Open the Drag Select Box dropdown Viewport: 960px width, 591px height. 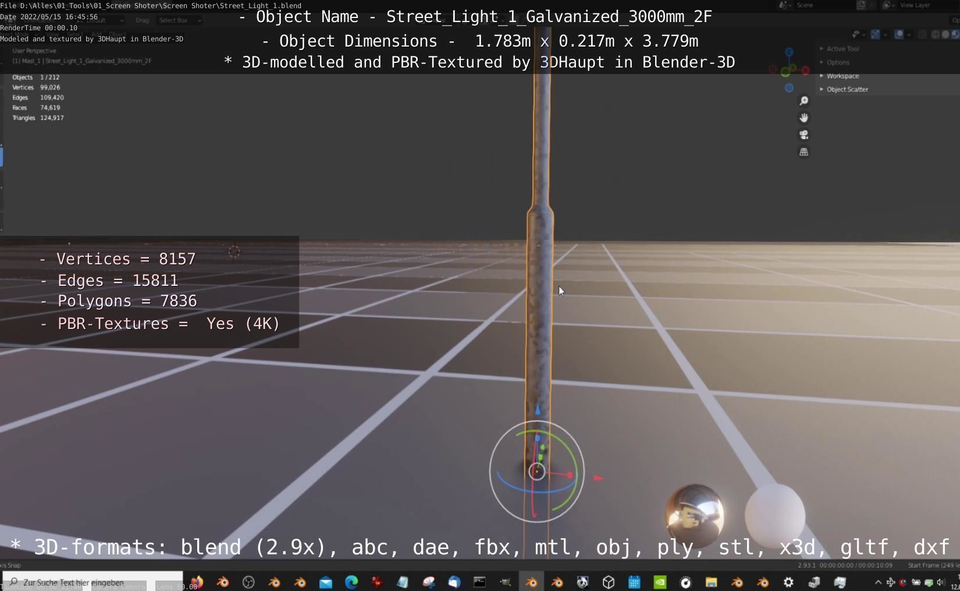click(180, 20)
